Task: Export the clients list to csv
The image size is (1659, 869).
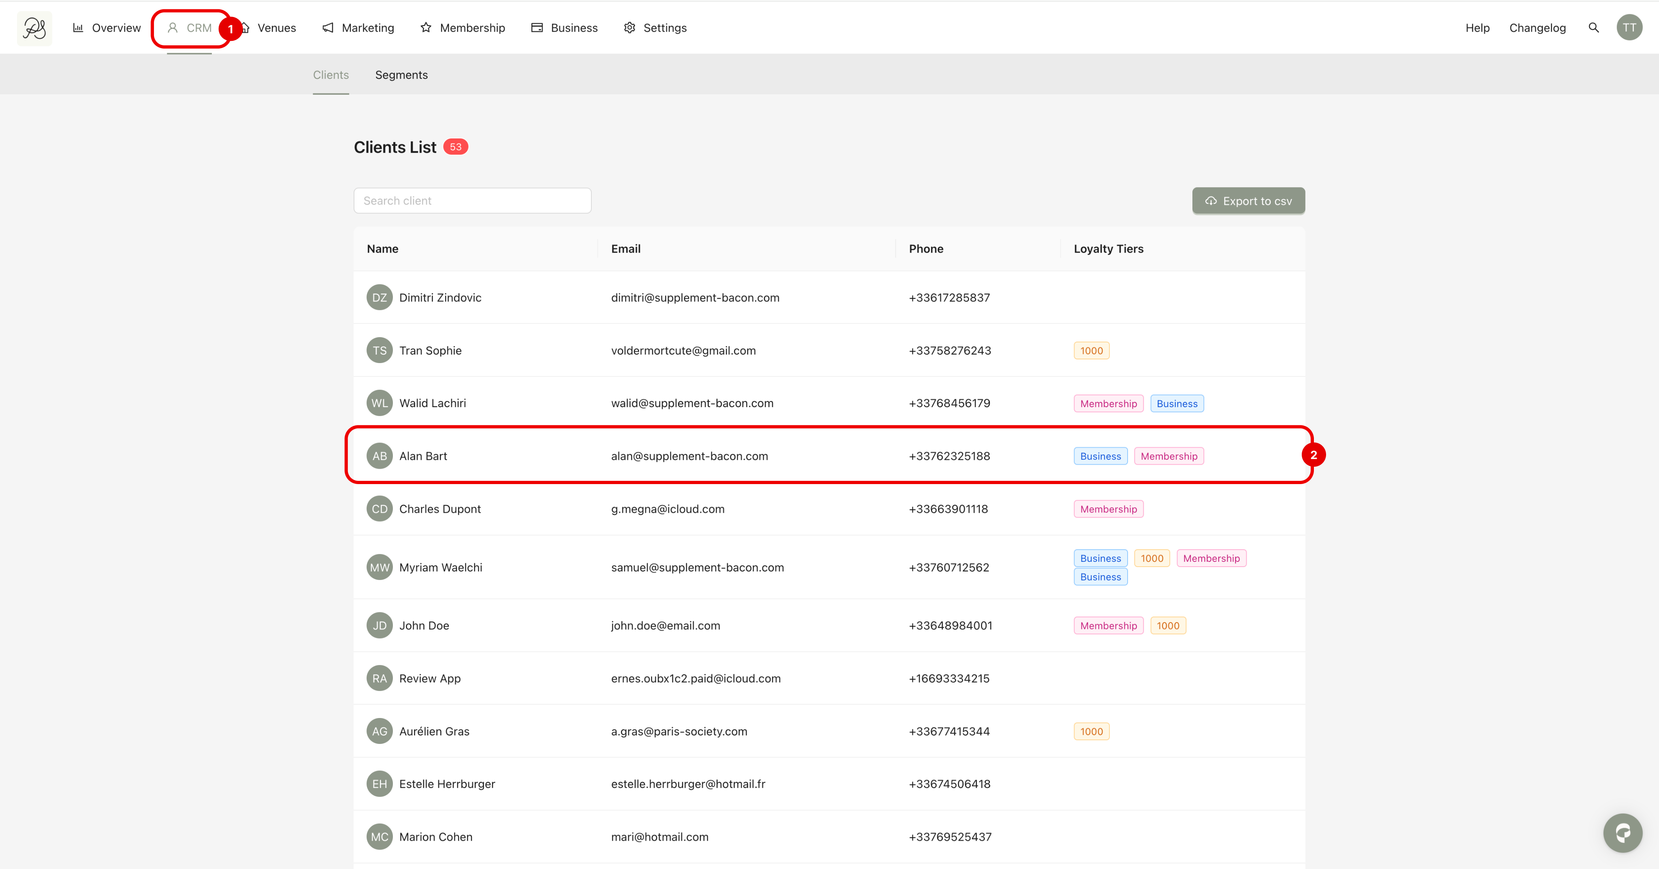Action: click(x=1247, y=201)
